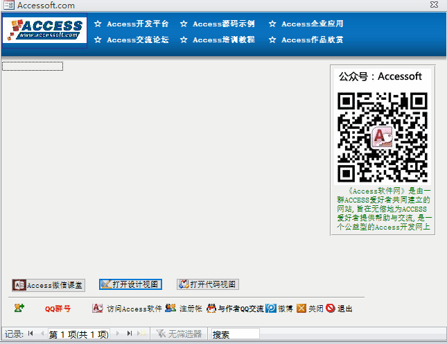Click the ACCESS accessoft.com logo image
The image size is (447, 344).
pos(44,31)
